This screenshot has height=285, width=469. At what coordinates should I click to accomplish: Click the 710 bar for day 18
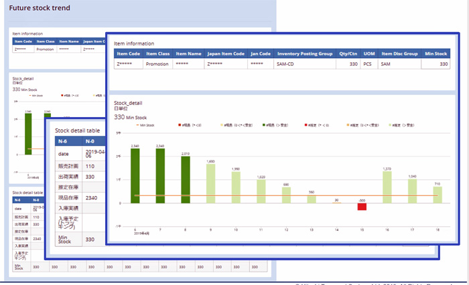(x=438, y=195)
